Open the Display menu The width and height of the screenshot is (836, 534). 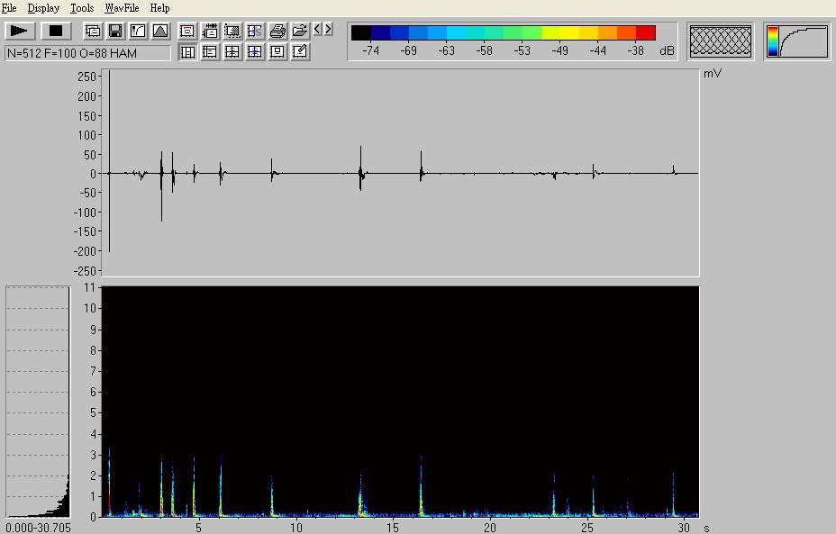43,8
